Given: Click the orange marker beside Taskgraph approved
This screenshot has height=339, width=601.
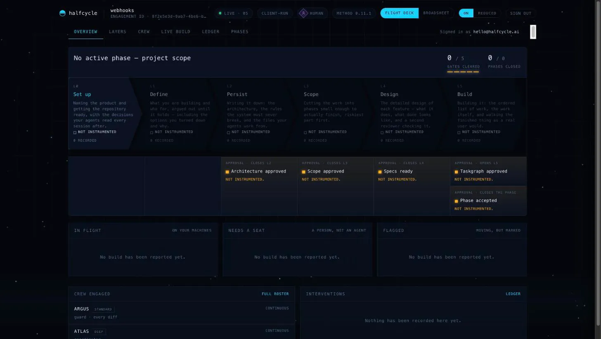Looking at the screenshot, I should tap(456, 172).
